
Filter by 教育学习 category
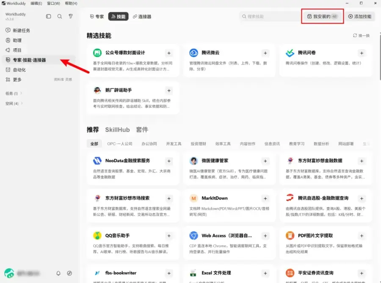click(x=297, y=144)
